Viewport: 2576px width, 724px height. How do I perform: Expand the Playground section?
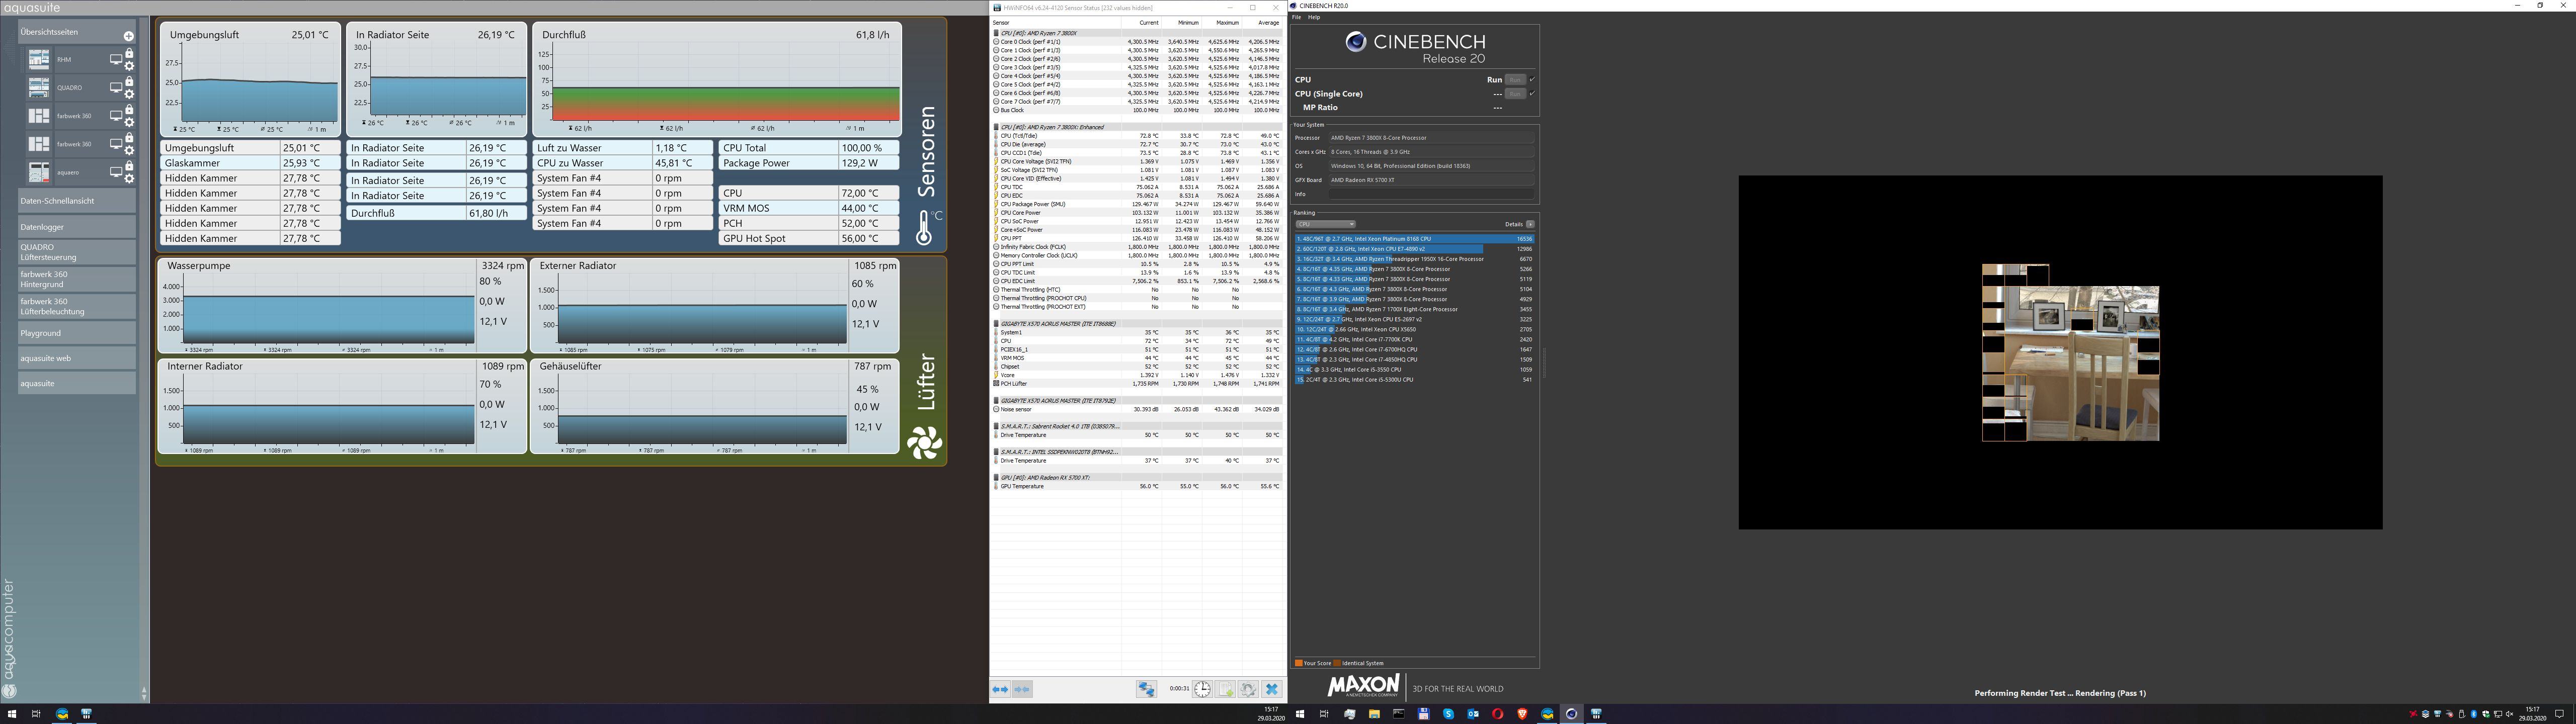point(76,333)
